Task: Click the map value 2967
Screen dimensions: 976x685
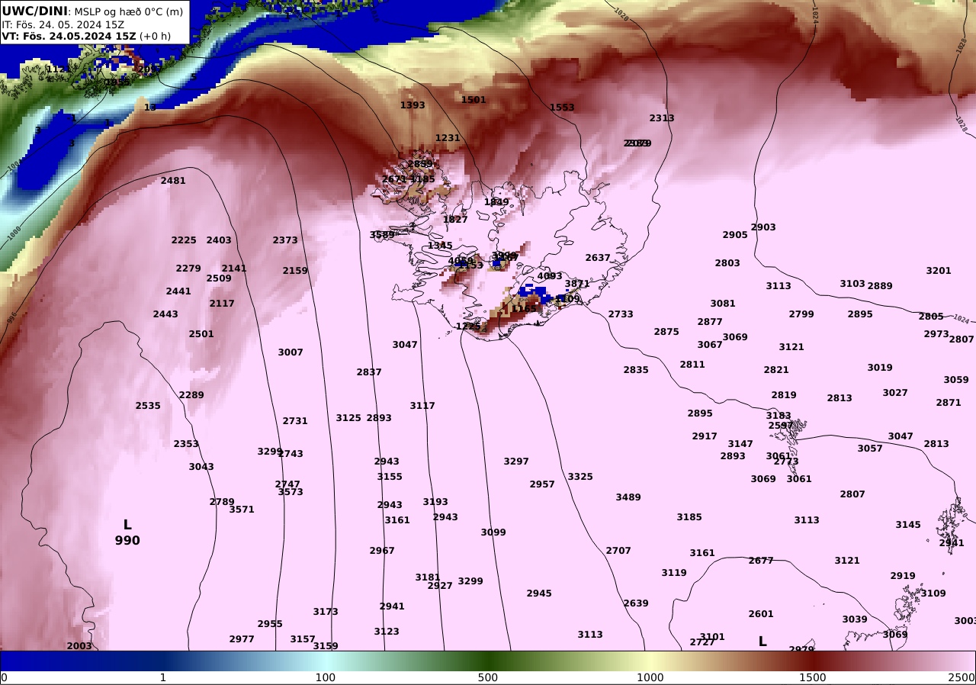Action: tap(382, 551)
